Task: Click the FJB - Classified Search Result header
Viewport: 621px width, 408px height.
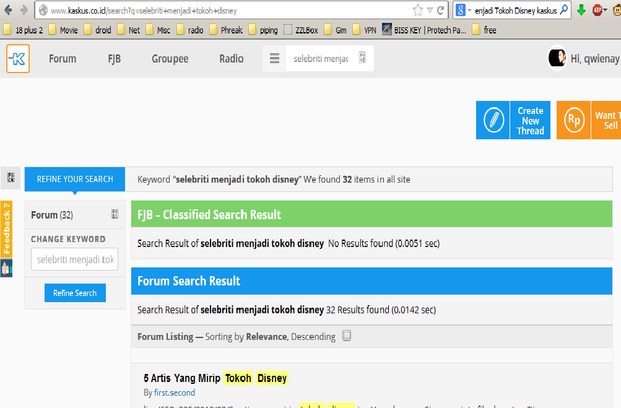Action: pyautogui.click(x=371, y=214)
